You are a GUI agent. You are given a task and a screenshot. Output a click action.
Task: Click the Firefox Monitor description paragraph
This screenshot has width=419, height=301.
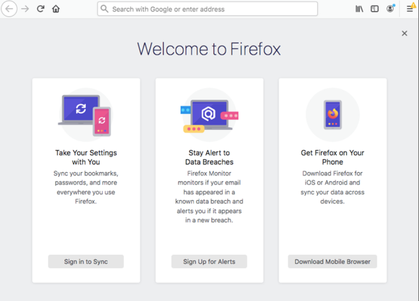(209, 197)
